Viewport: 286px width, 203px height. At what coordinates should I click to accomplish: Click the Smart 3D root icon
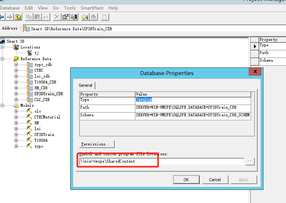[3, 41]
